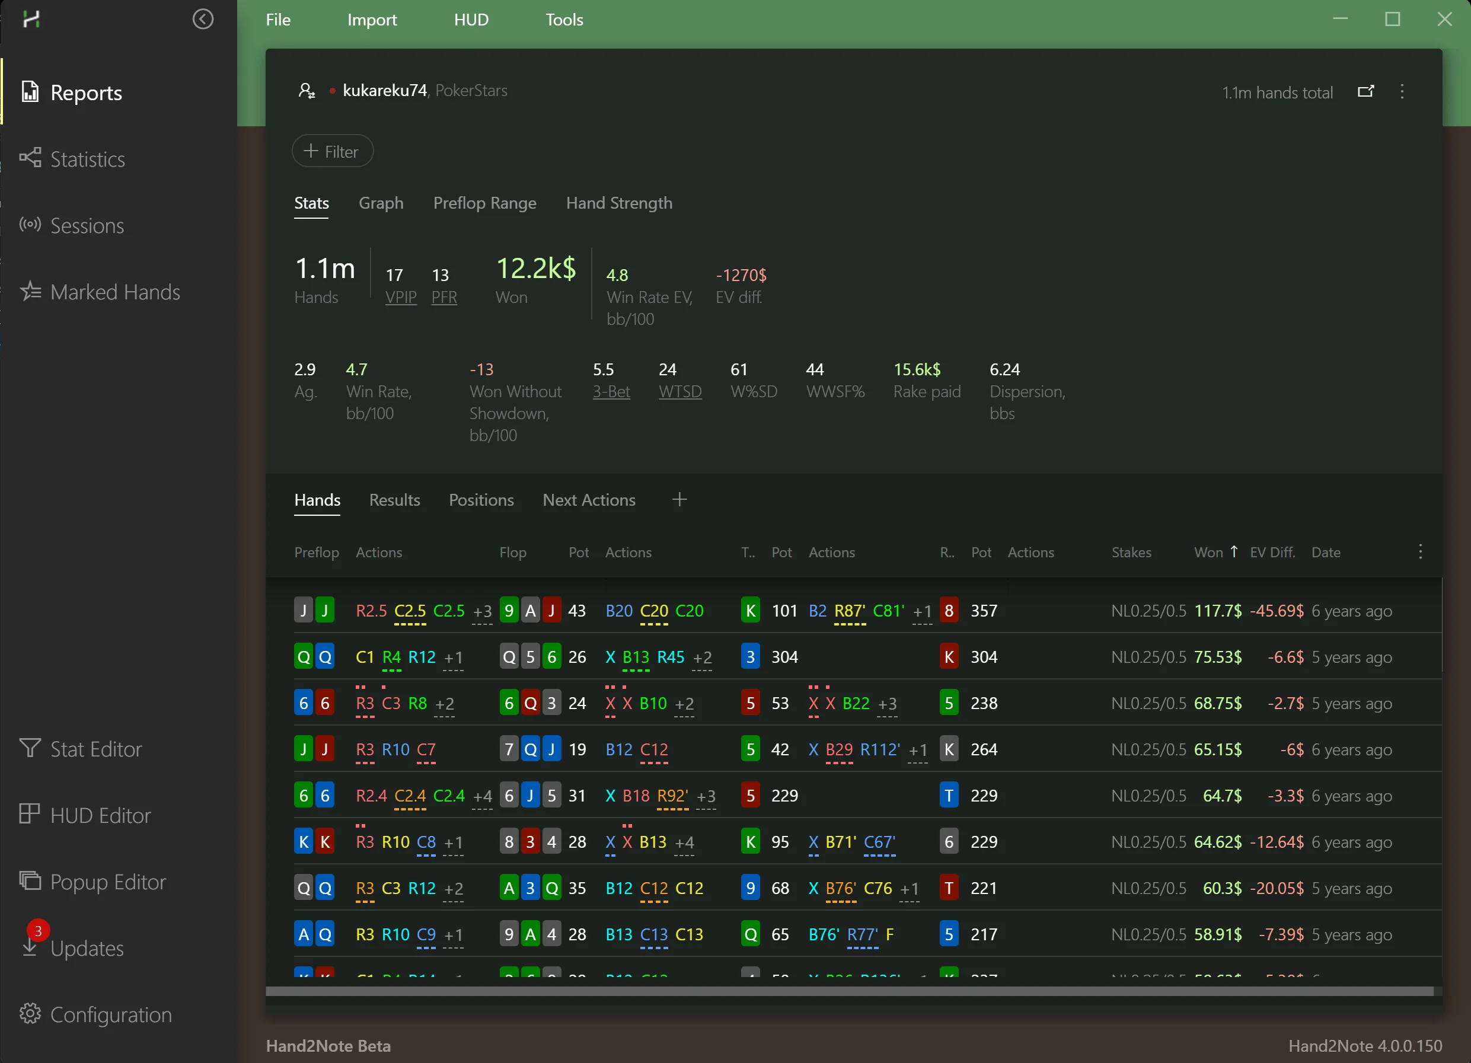Screen dimensions: 1471x1063
Task: Open the hands table column options menu
Action: tap(1420, 552)
